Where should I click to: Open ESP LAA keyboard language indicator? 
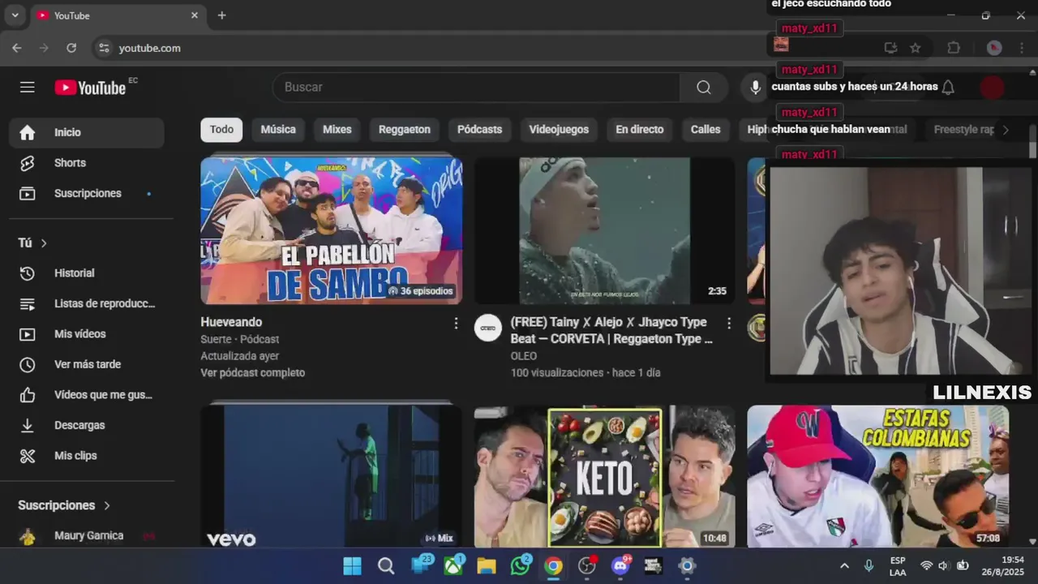point(898,566)
